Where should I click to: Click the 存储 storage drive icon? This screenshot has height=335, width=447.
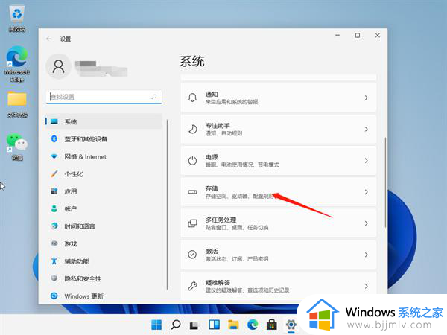click(x=192, y=192)
